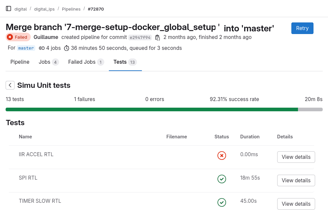View the Failed Jobs tab
Viewport: 328px width, 212px height.
click(x=82, y=62)
